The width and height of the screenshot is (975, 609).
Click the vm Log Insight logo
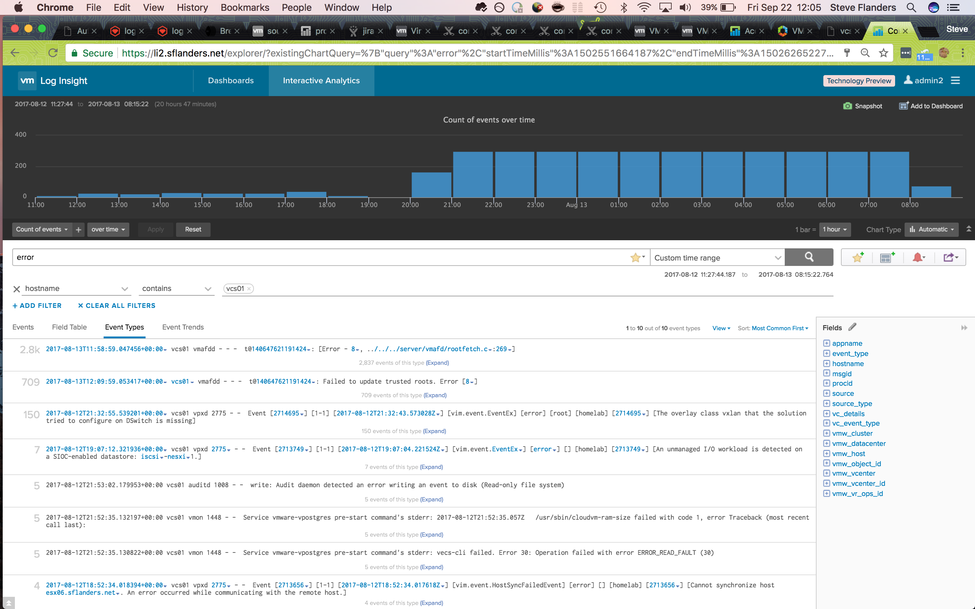[53, 81]
